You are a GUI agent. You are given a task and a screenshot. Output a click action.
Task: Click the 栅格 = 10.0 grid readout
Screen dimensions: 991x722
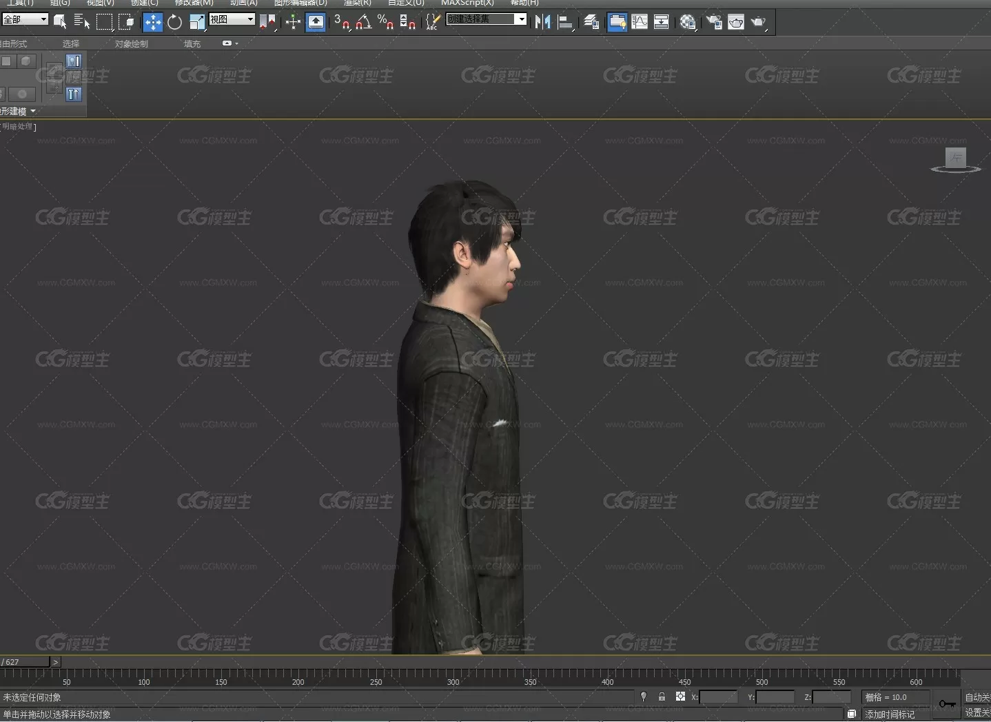[896, 697]
